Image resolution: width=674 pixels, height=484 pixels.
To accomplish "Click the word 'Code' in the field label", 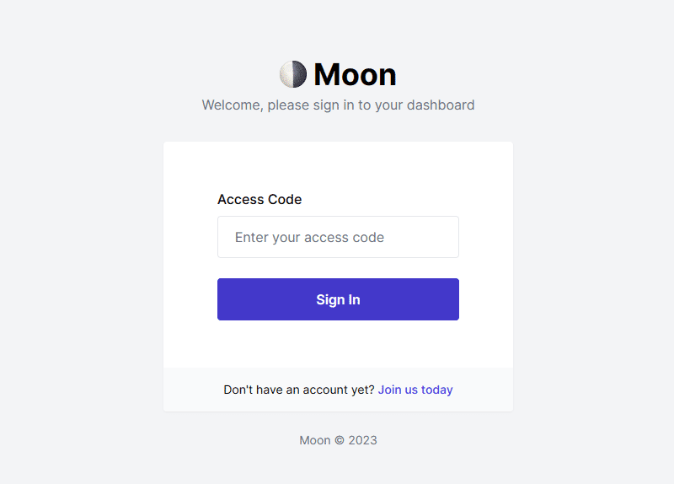I will (x=285, y=200).
